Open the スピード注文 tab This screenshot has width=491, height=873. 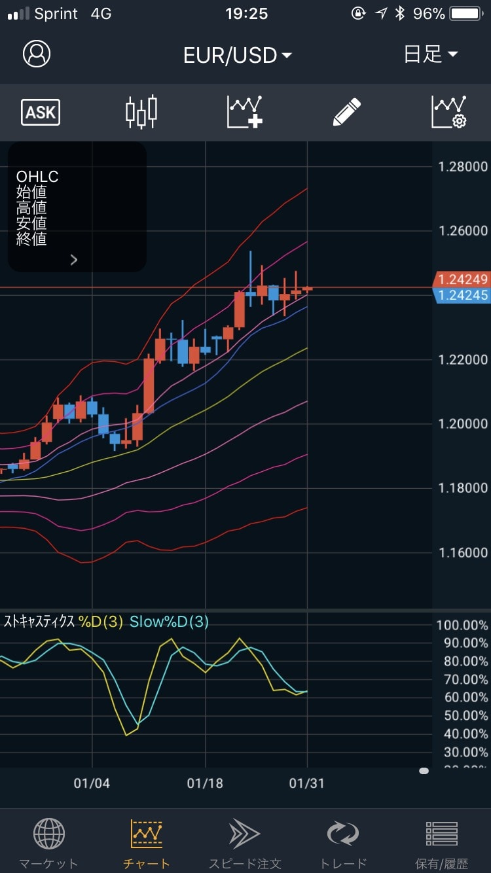coord(245,844)
